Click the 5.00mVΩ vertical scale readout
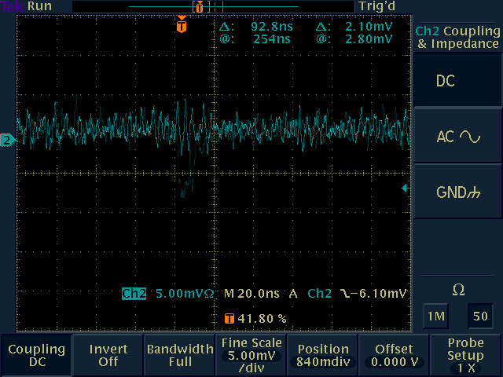 (x=185, y=293)
